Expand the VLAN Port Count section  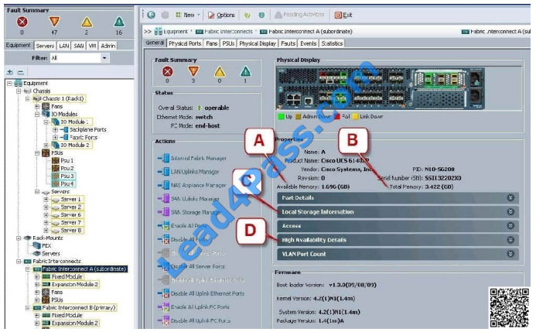[398, 254]
